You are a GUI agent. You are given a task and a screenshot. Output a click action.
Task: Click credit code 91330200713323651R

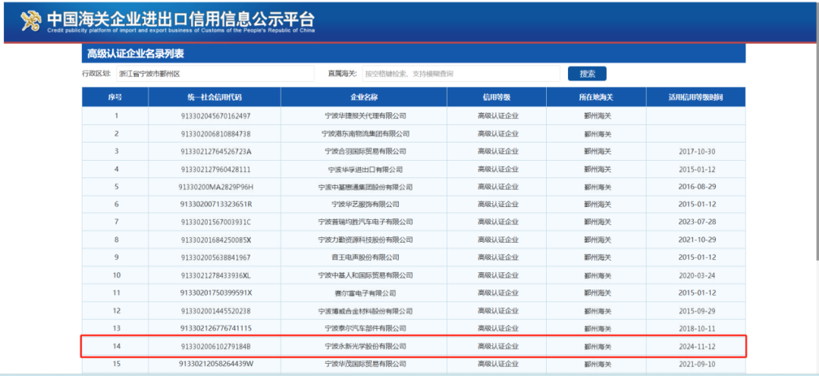215,204
